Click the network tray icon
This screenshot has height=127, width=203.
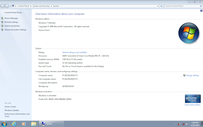pyautogui.click(x=183, y=124)
